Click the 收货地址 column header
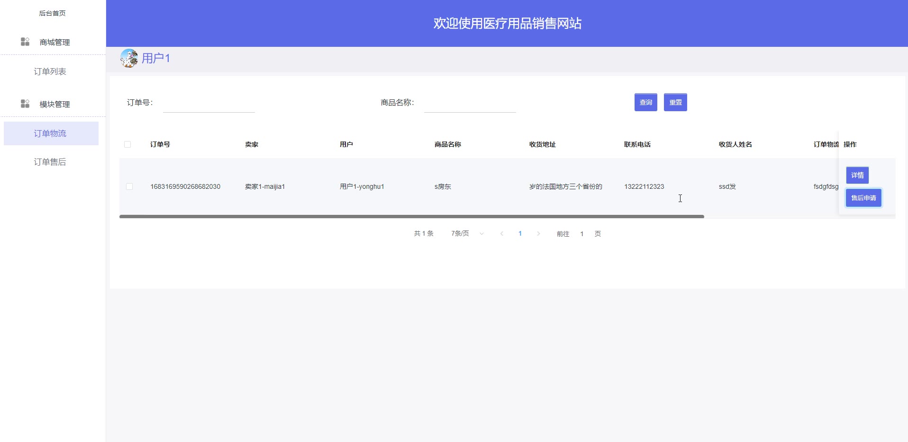 pyautogui.click(x=543, y=144)
